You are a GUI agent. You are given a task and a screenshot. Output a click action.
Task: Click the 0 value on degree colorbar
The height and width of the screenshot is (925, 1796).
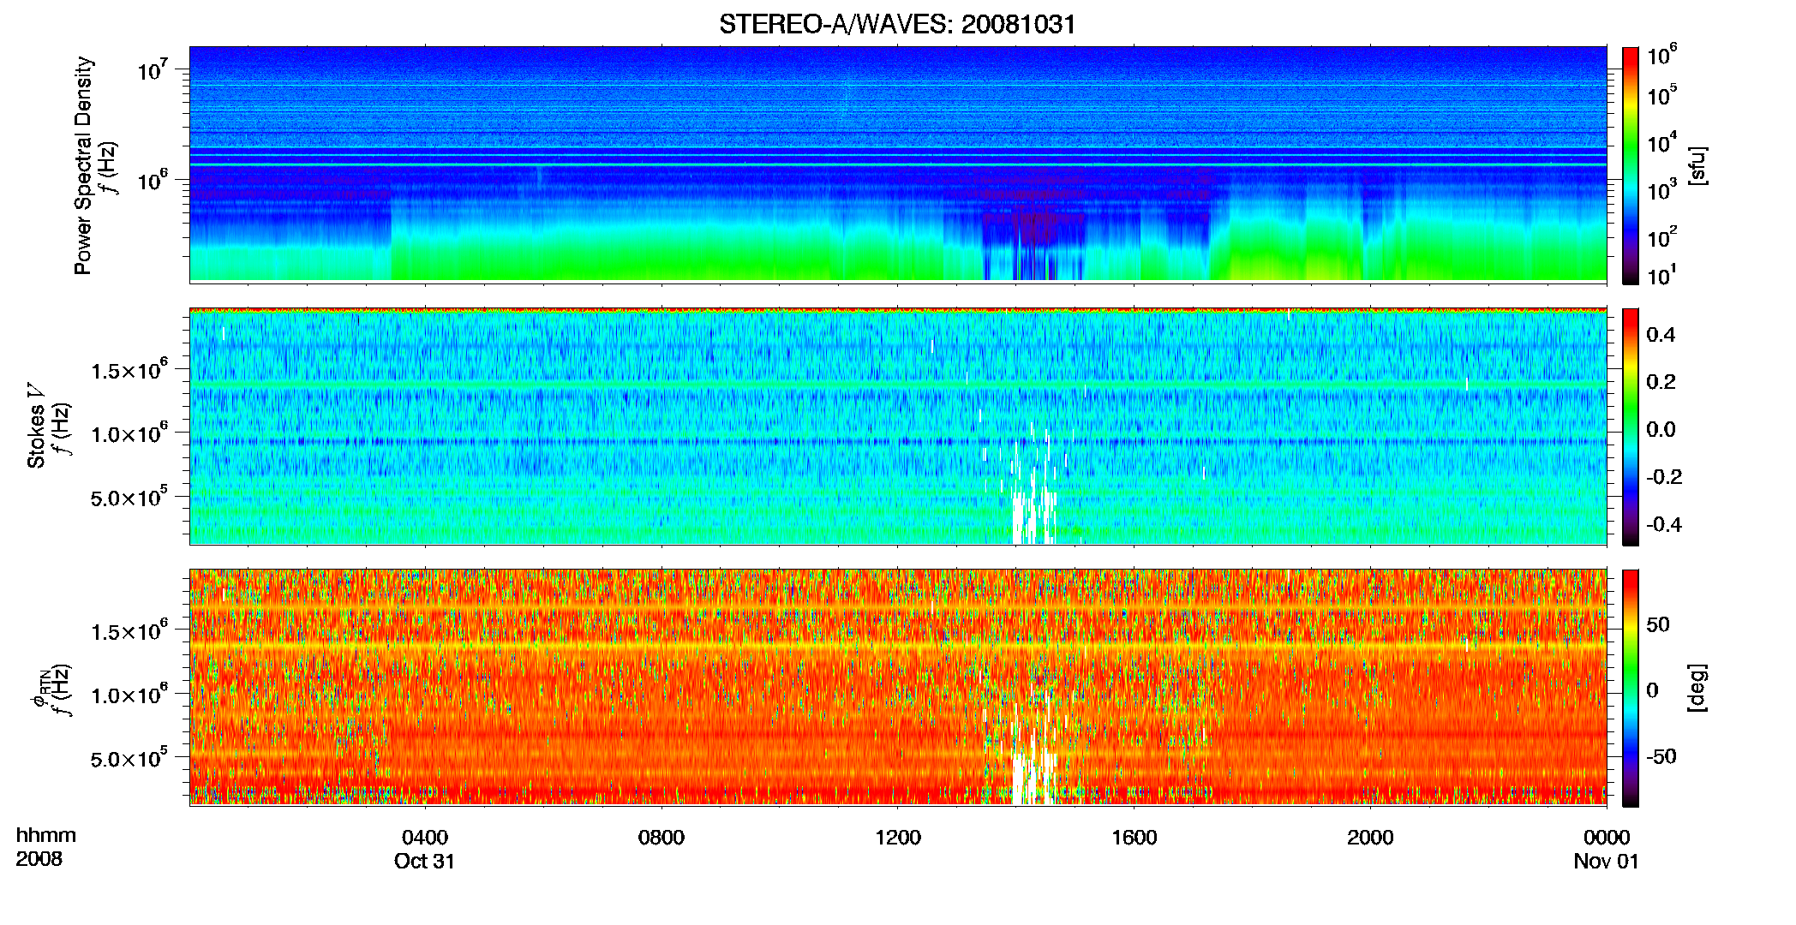tap(1653, 690)
